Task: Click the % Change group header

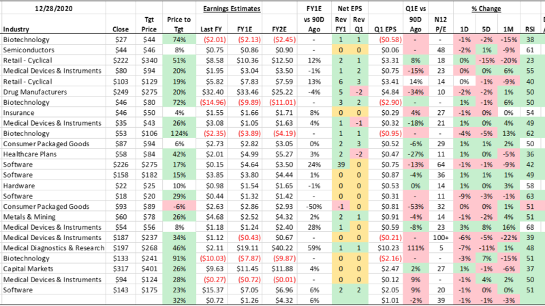Action: [486, 8]
